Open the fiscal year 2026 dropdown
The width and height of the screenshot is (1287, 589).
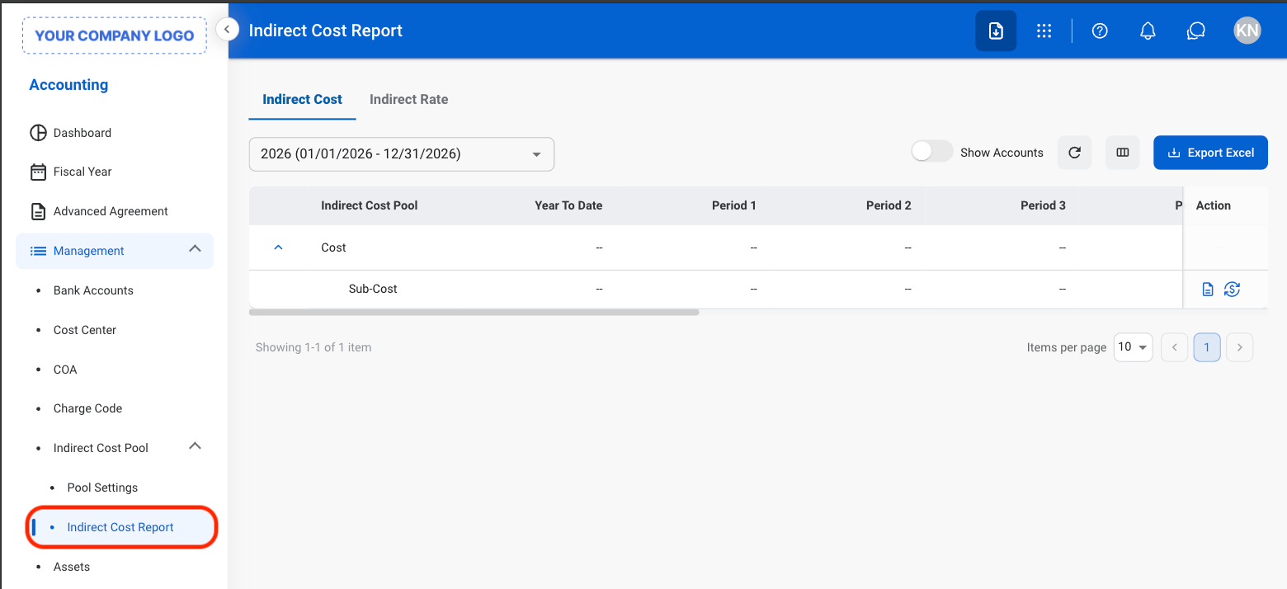pos(402,154)
